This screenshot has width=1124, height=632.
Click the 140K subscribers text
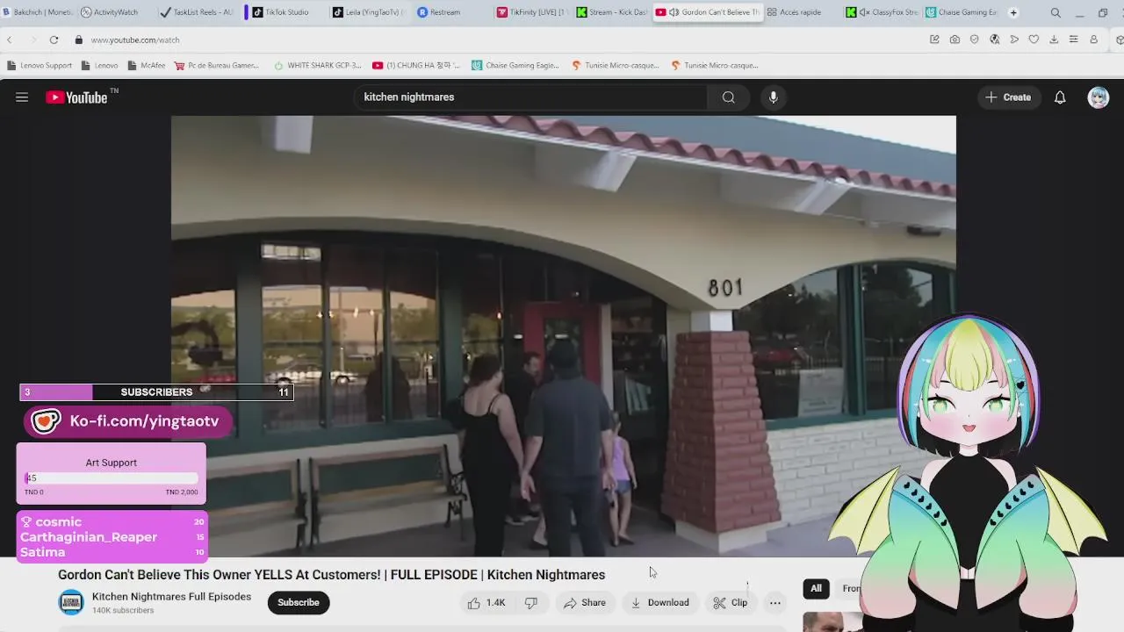(123, 610)
